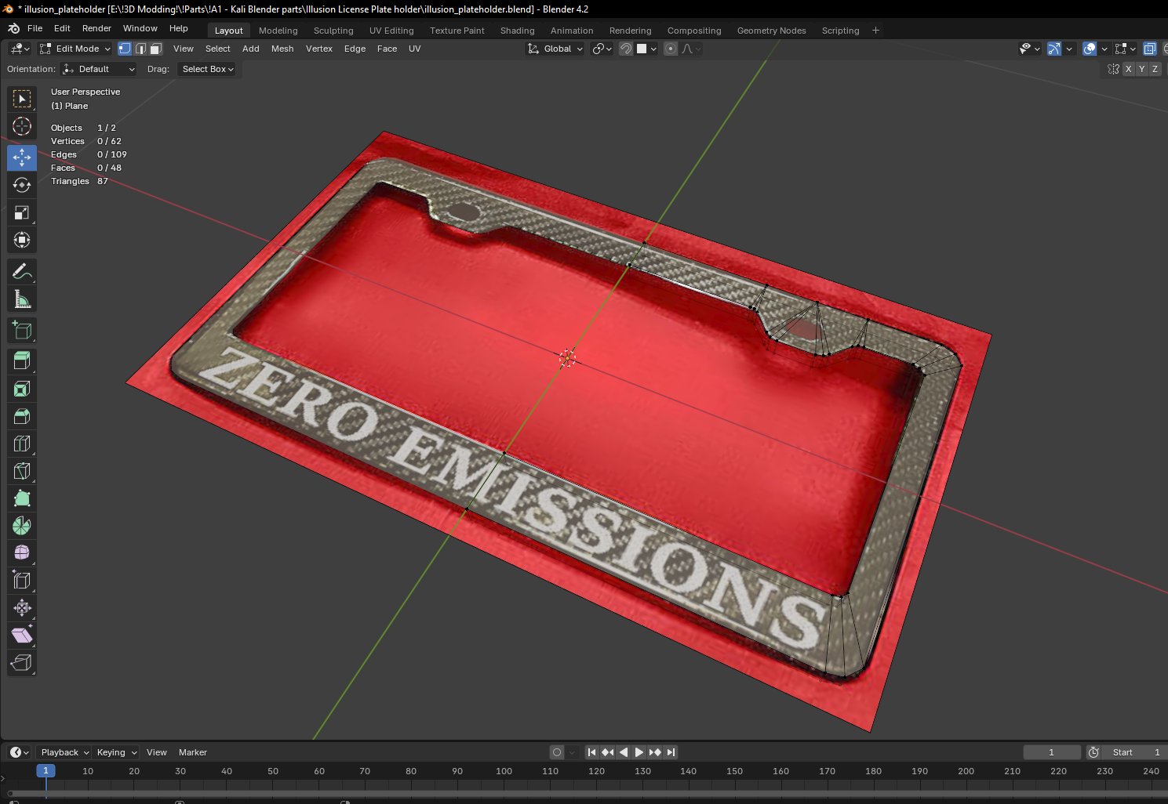
Task: Enable vertex select mode
Action: tap(125, 49)
